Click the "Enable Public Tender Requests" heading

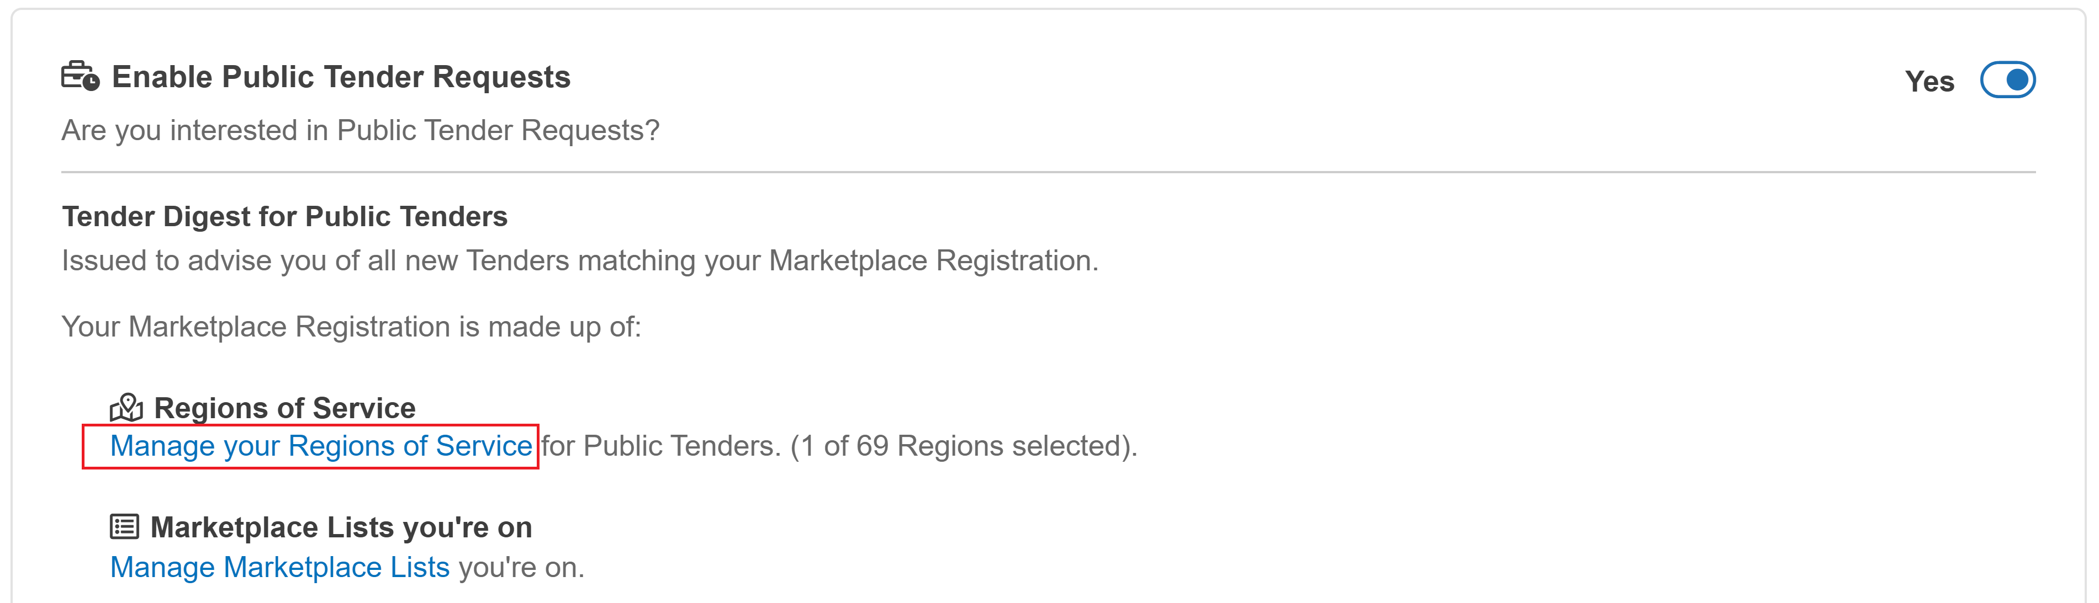pyautogui.click(x=341, y=77)
